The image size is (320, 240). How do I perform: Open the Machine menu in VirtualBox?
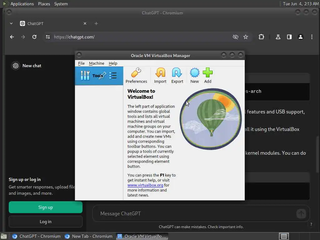[x=97, y=63]
